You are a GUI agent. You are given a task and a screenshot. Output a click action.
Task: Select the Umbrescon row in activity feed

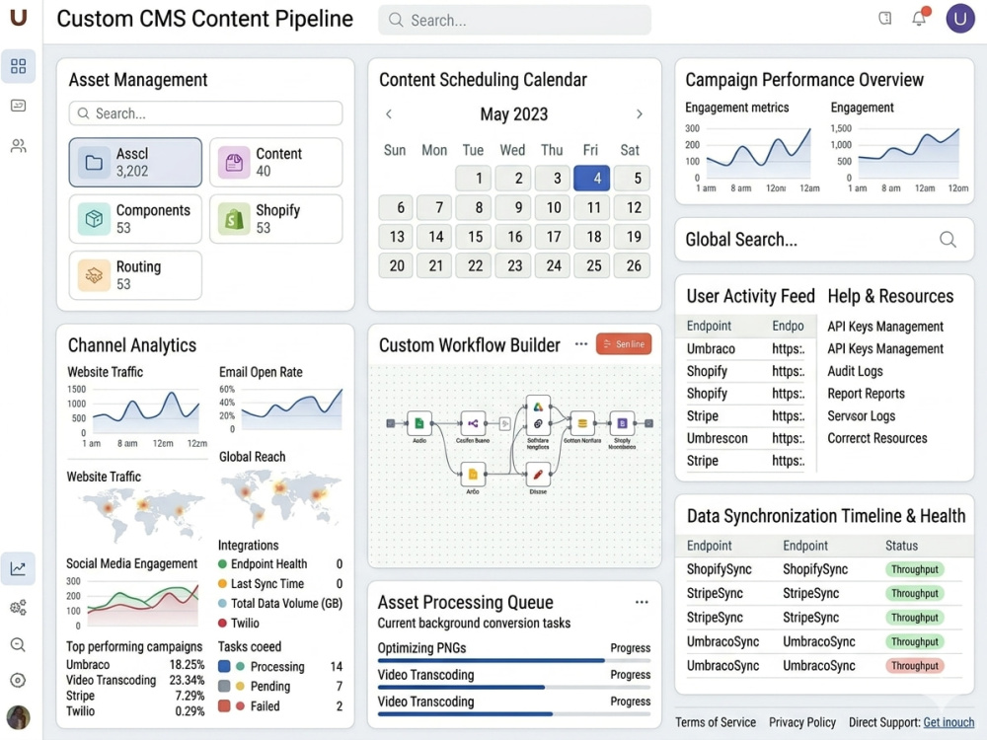tap(746, 438)
